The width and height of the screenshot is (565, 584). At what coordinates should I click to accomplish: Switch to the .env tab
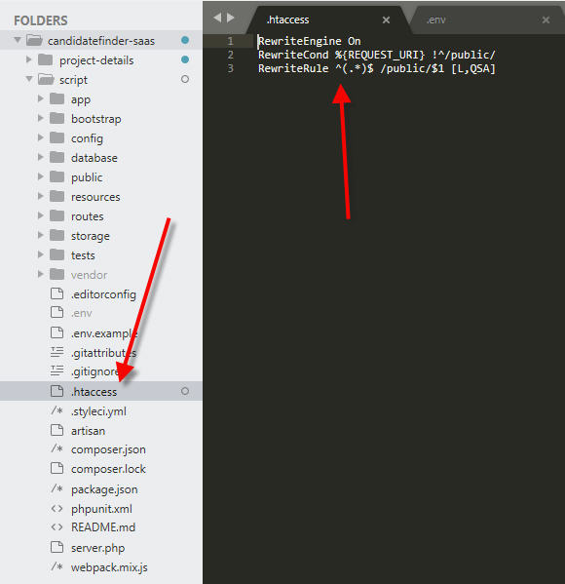point(435,19)
